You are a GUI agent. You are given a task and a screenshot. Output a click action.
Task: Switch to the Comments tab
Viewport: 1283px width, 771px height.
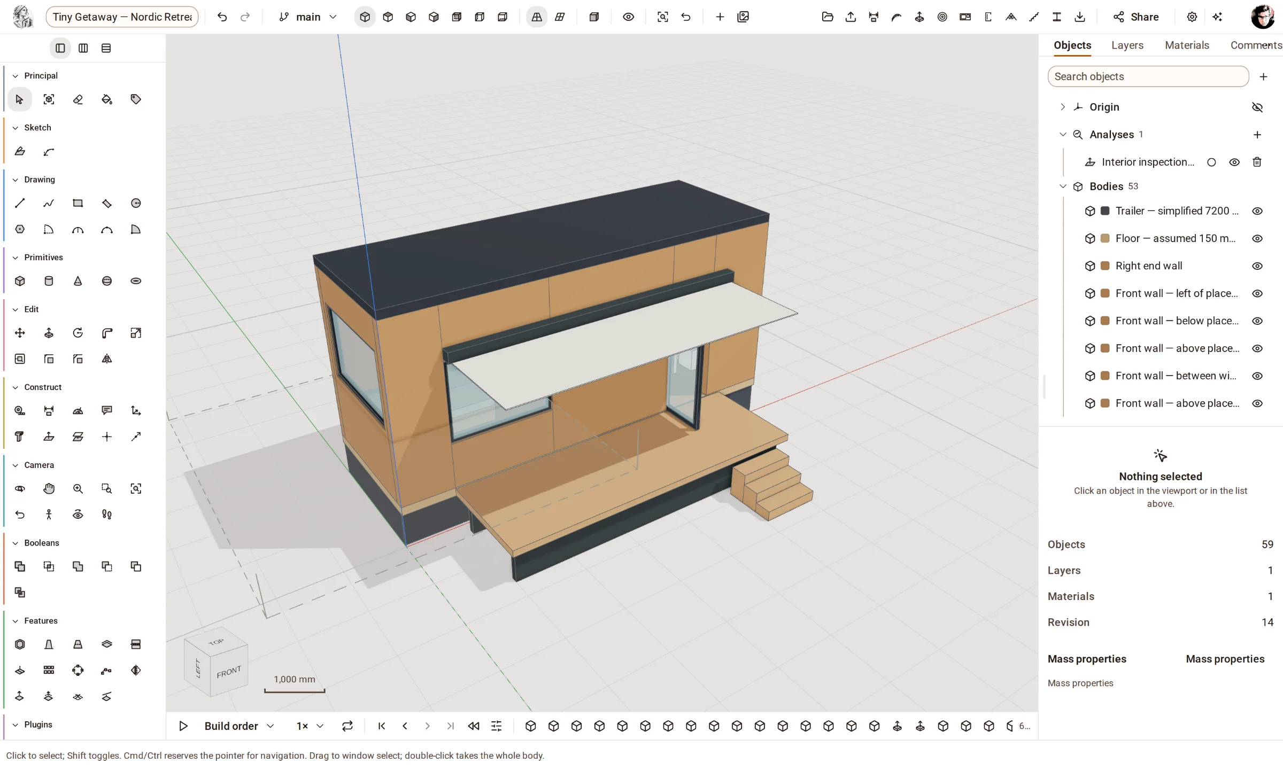coord(1256,45)
